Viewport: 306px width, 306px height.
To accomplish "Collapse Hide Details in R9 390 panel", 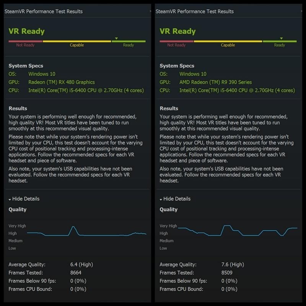I will point(175,199).
